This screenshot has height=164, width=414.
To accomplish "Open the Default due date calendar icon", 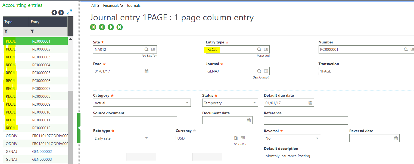I will point(310,103).
